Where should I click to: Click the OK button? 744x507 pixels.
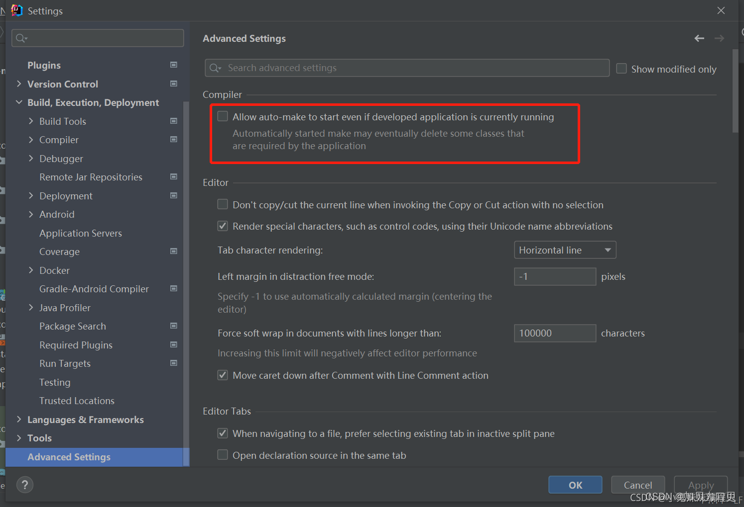pos(575,485)
